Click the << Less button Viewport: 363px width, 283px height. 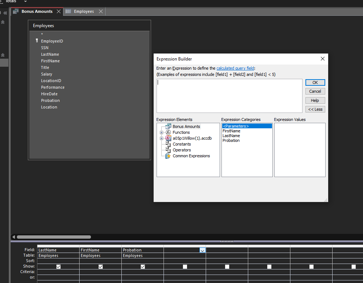click(315, 109)
